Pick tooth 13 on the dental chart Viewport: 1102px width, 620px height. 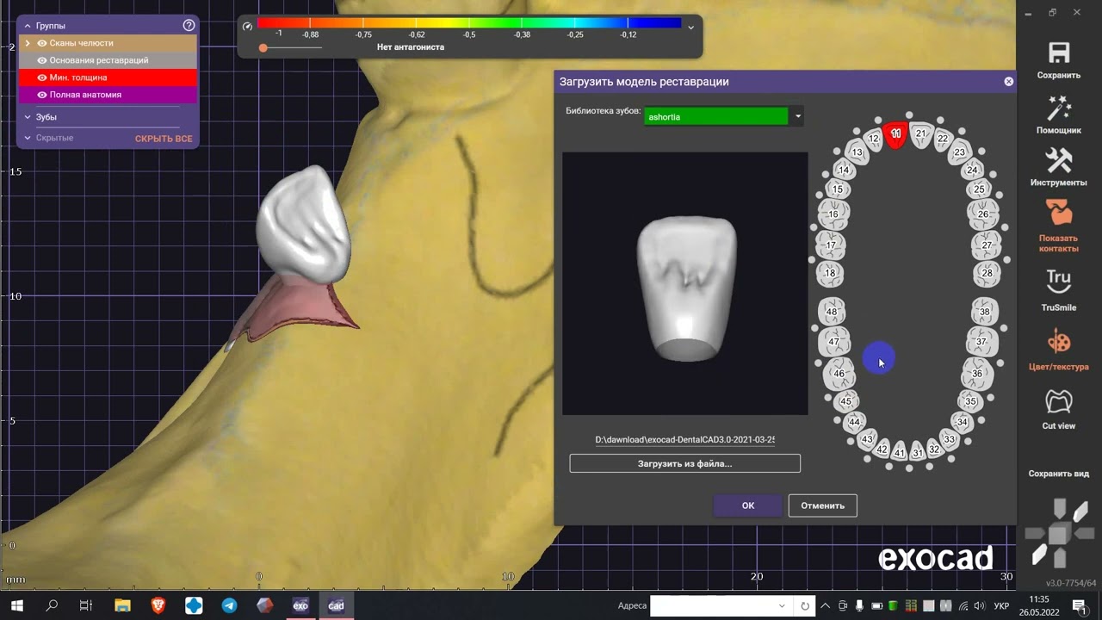click(857, 152)
